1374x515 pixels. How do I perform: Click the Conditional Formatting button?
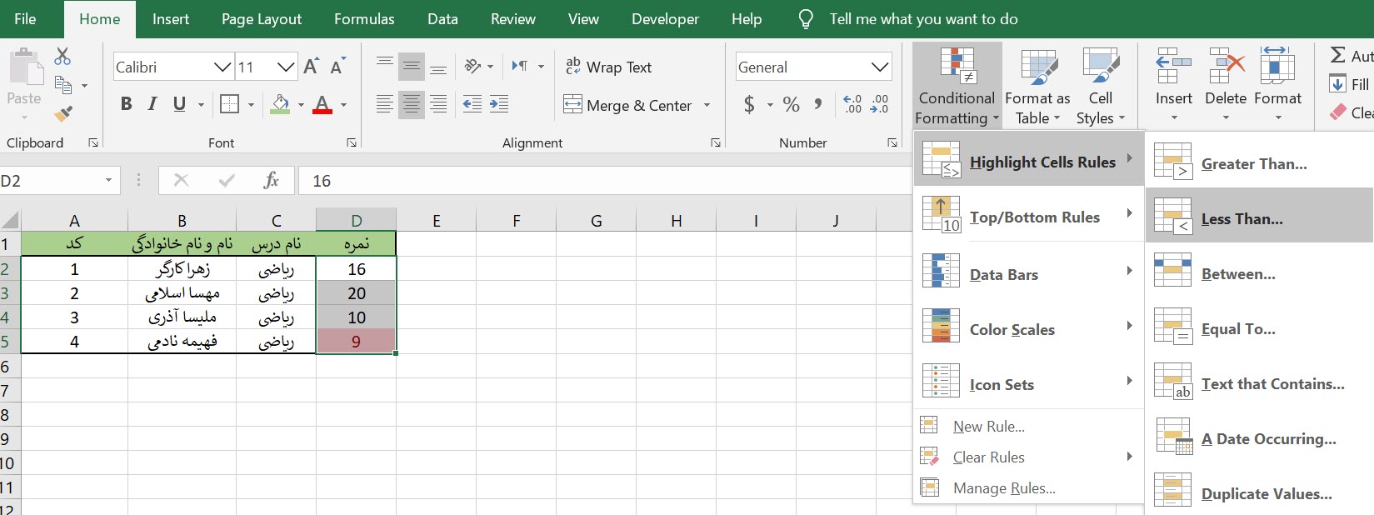click(957, 87)
